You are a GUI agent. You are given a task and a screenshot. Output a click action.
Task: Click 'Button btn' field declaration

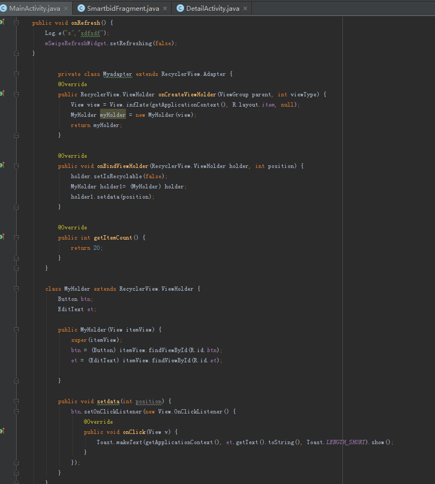[75, 299]
